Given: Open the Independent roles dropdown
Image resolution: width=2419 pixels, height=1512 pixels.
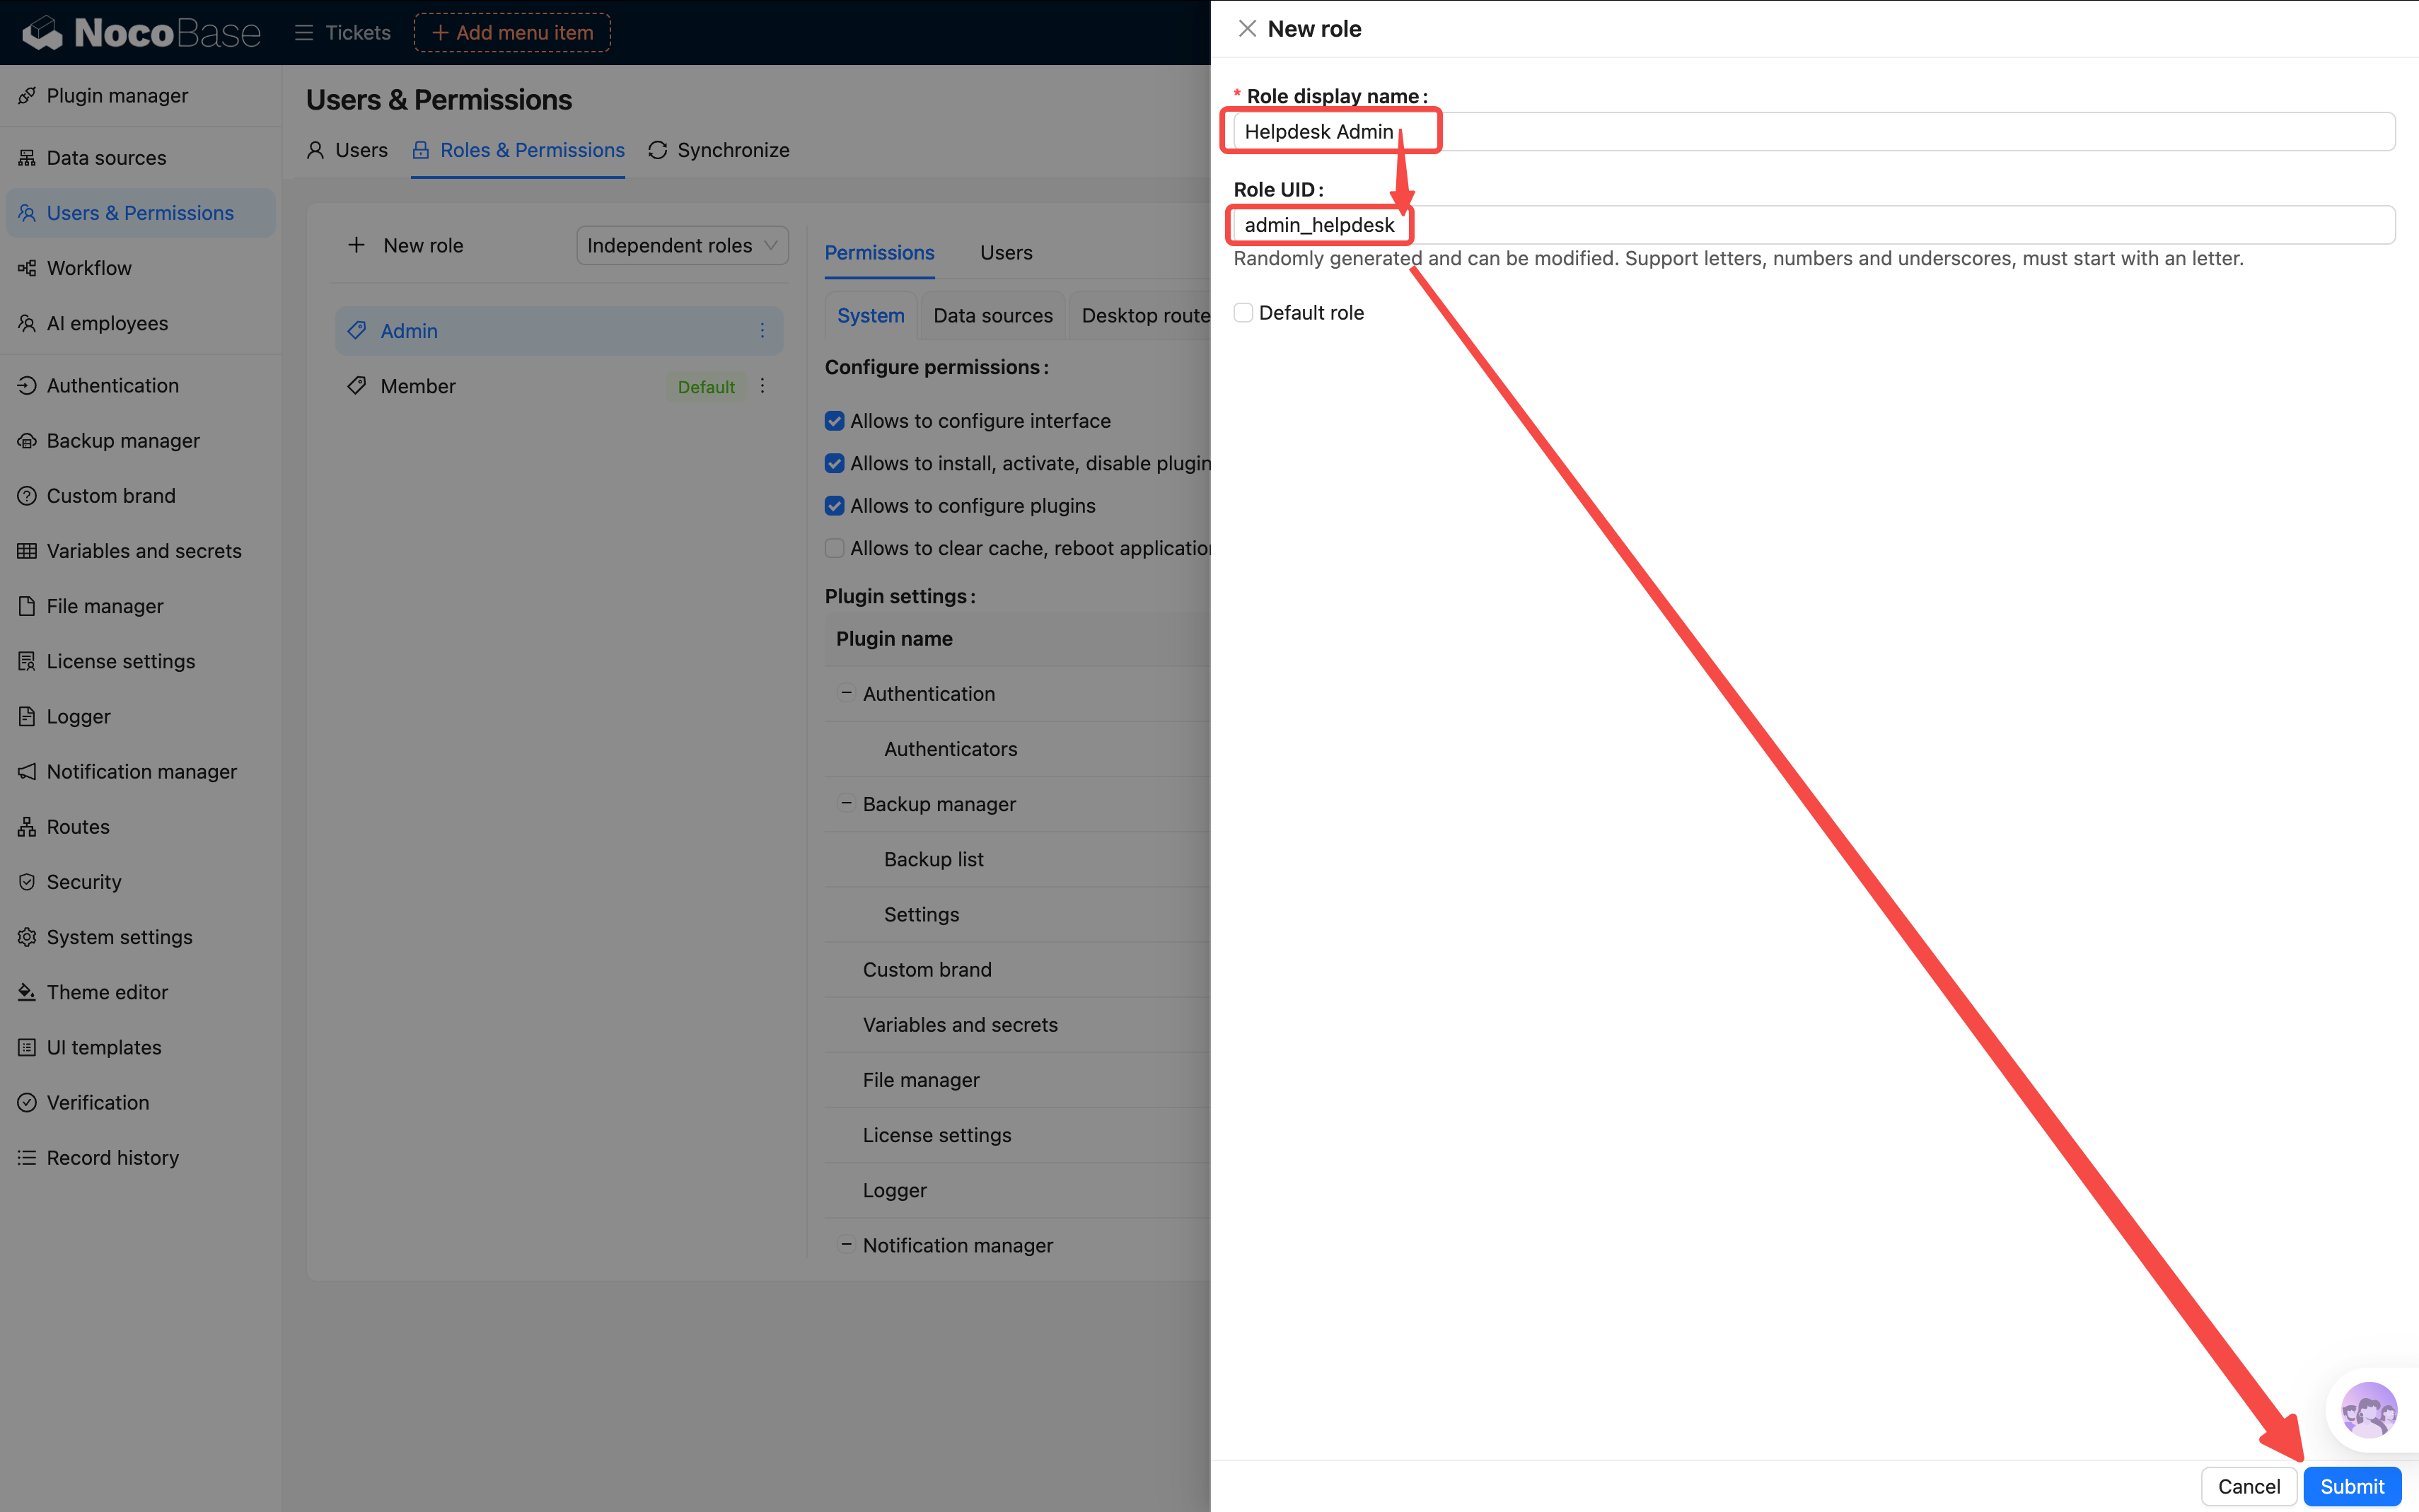Looking at the screenshot, I should [682, 246].
